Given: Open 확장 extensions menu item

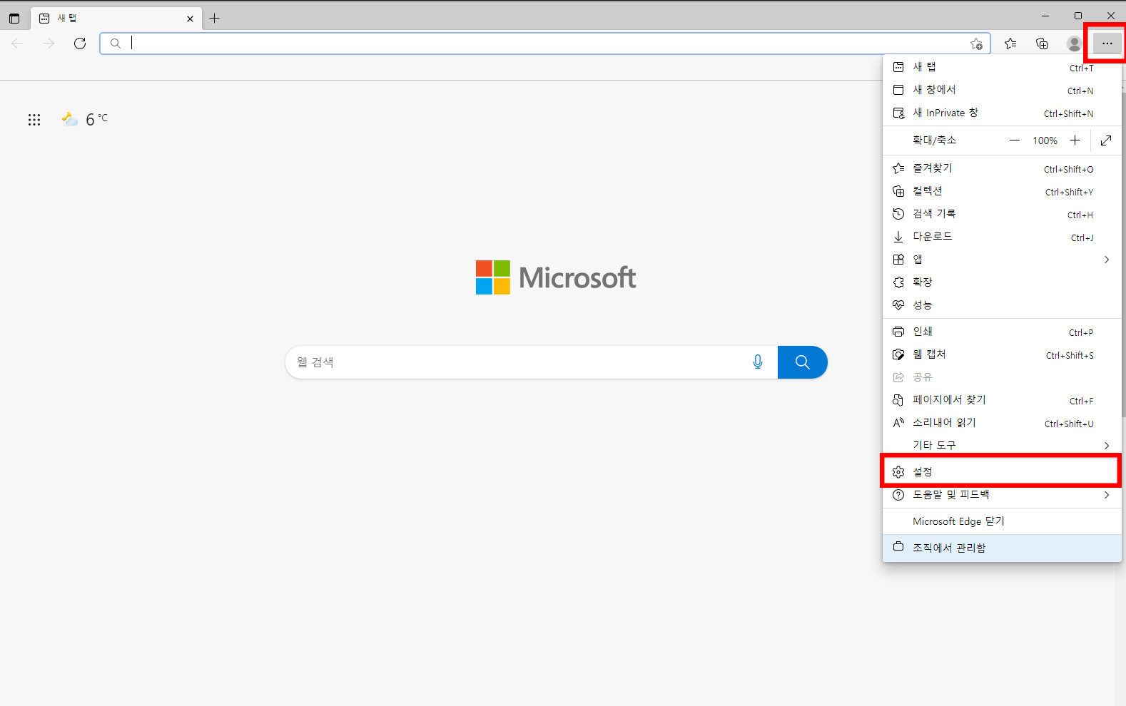Looking at the screenshot, I should pyautogui.click(x=1002, y=282).
